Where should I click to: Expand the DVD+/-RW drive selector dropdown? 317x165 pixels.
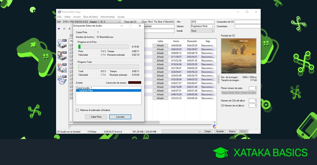pyautogui.click(x=119, y=22)
